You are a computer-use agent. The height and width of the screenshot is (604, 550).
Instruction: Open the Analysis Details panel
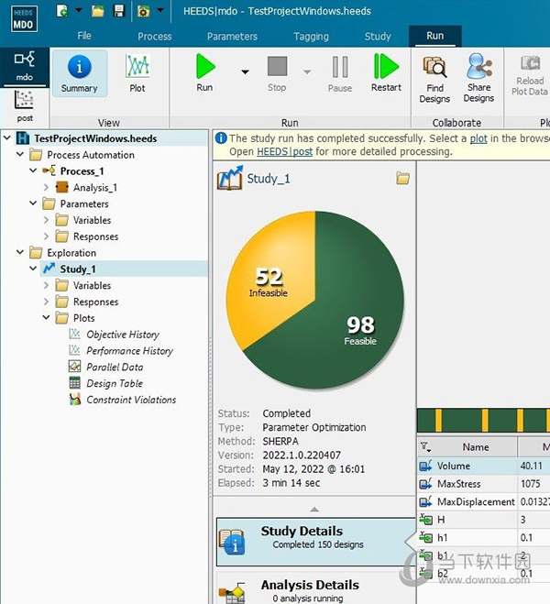coord(316,588)
